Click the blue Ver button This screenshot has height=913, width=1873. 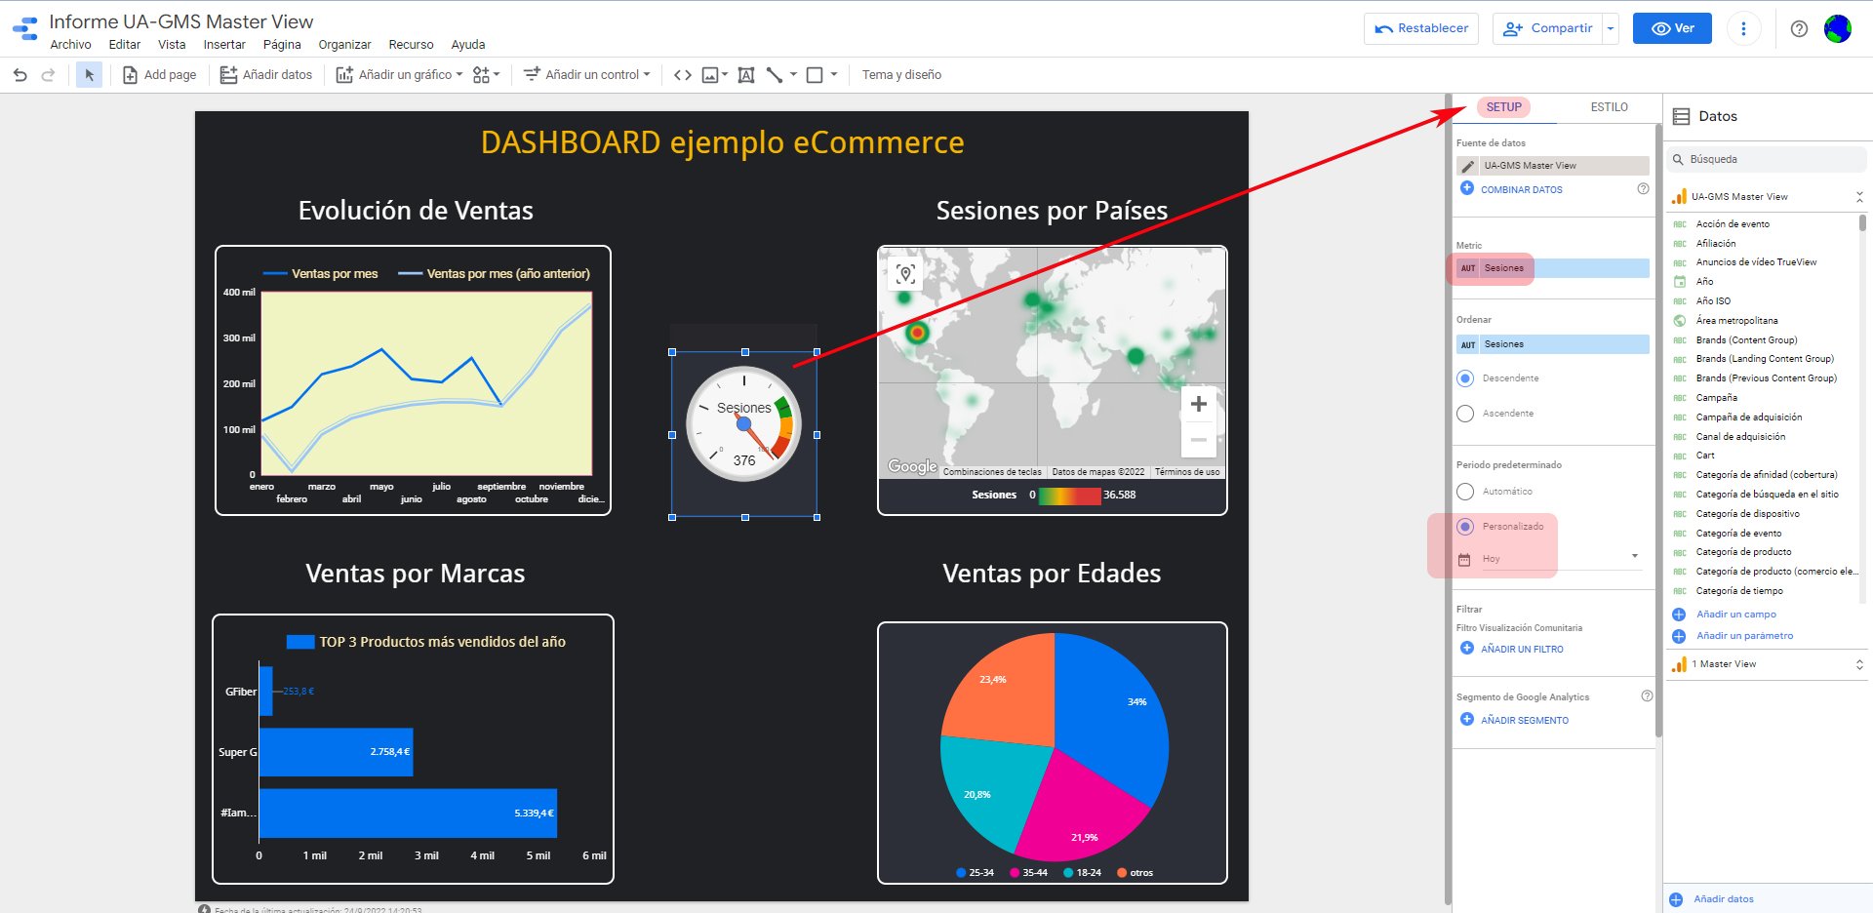pyautogui.click(x=1673, y=28)
